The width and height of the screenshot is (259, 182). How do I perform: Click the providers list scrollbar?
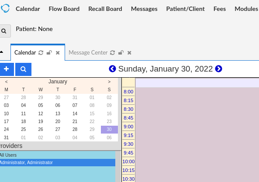[118, 166]
